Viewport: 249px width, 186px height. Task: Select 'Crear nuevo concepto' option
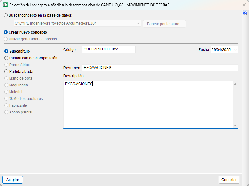(x=25, y=32)
